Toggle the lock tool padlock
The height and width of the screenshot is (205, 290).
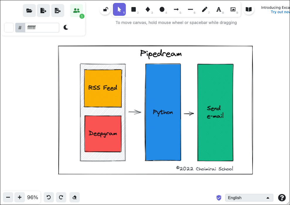click(105, 9)
